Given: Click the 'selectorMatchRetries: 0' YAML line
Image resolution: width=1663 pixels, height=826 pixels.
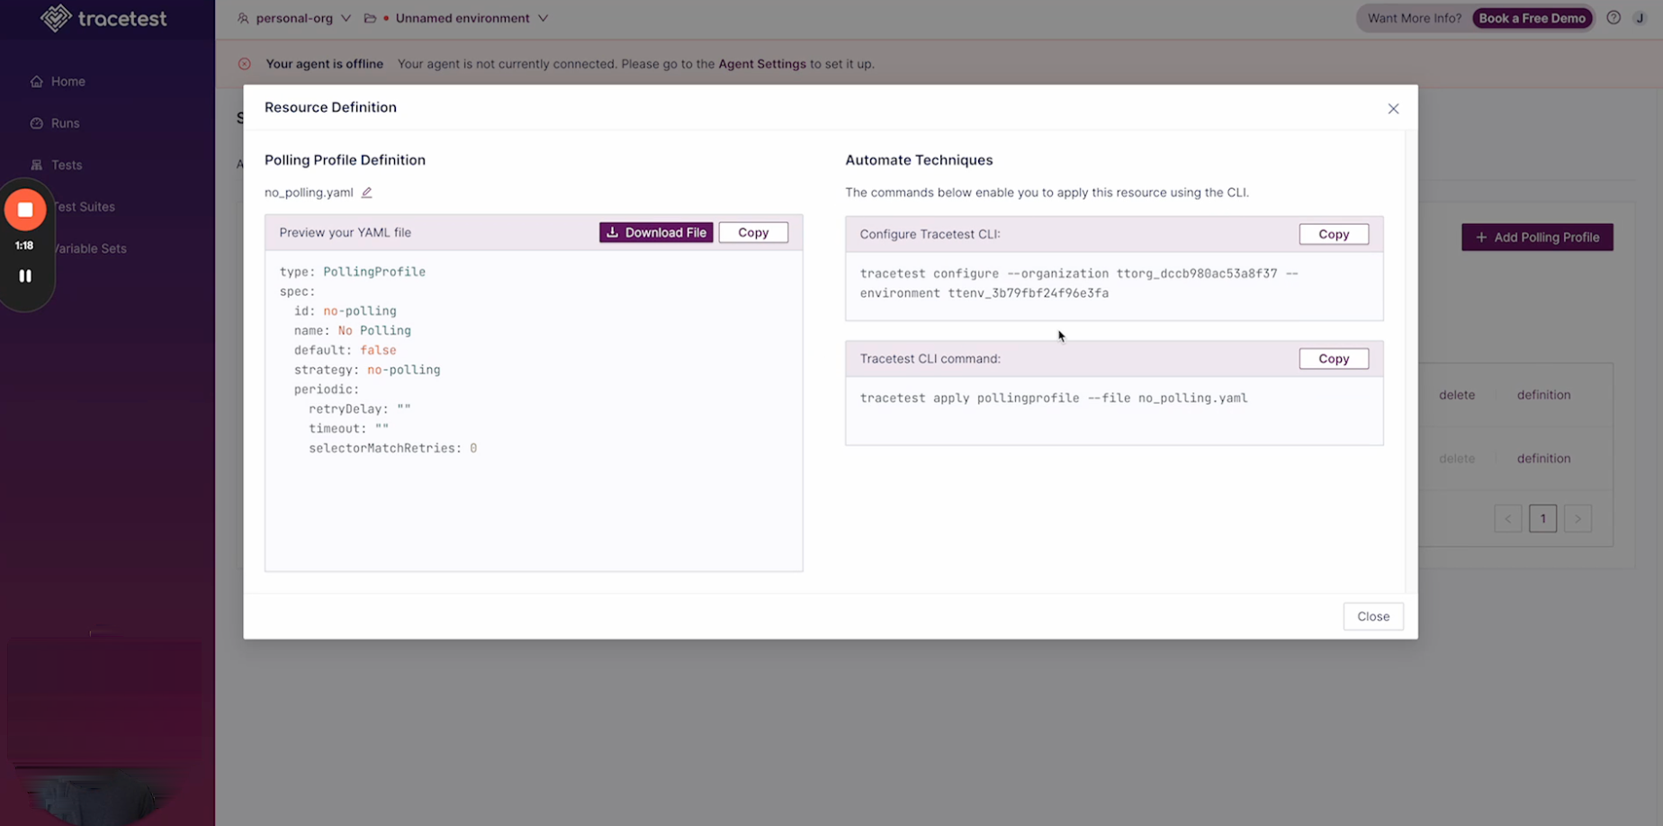Looking at the screenshot, I should [x=392, y=448].
